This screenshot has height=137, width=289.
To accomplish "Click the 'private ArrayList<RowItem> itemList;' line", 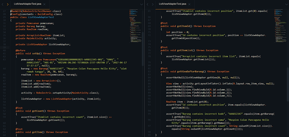I will point(40,35).
